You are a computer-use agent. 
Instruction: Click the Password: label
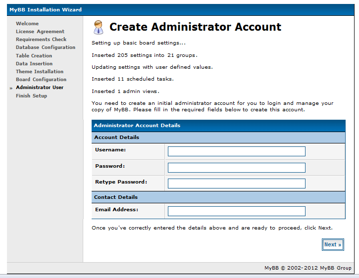[110, 166]
